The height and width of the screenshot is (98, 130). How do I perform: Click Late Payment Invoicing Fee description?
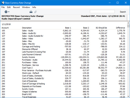point(34,52)
